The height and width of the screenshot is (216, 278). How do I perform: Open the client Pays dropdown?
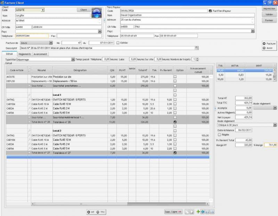(x=100, y=31)
